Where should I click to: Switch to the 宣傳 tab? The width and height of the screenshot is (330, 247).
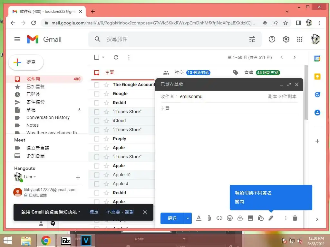[x=256, y=72]
